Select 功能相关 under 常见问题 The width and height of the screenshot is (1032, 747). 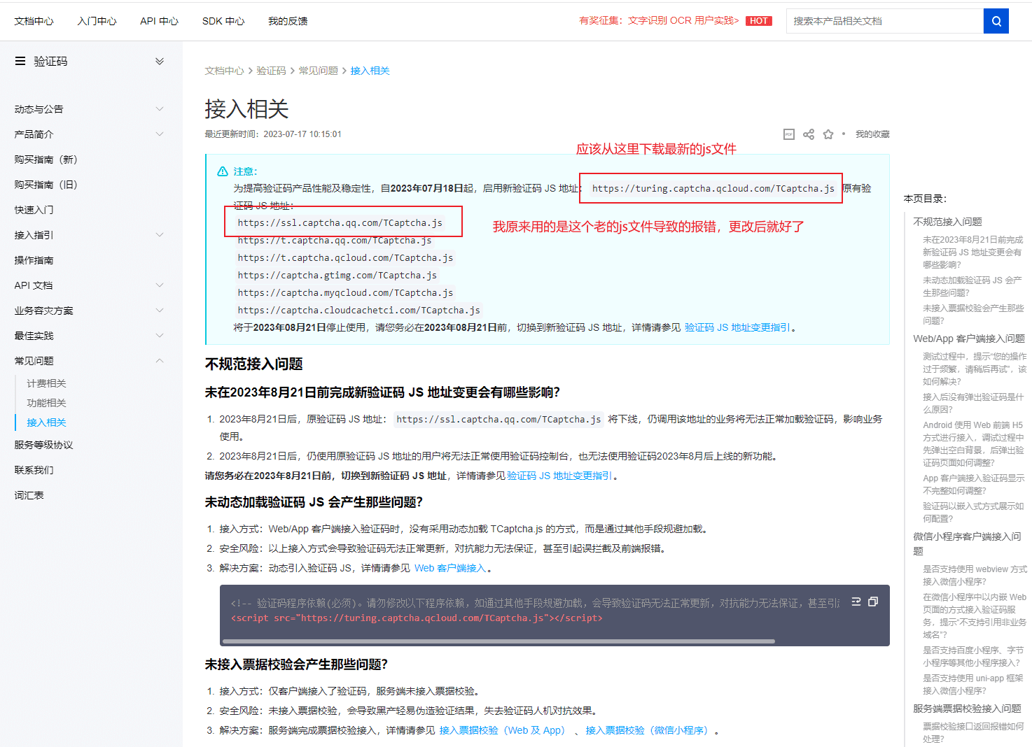46,403
